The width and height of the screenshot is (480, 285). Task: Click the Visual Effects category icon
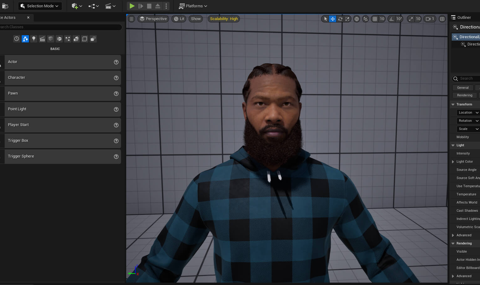point(68,39)
